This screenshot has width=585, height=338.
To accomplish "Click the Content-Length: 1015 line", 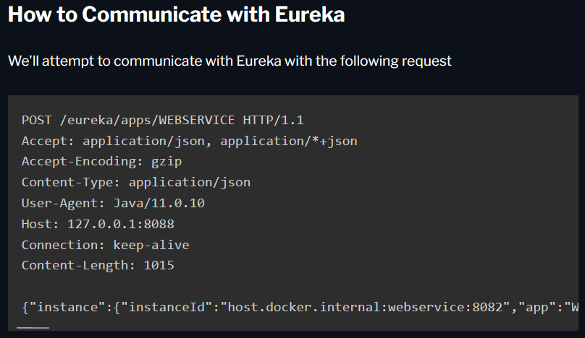I will click(98, 266).
